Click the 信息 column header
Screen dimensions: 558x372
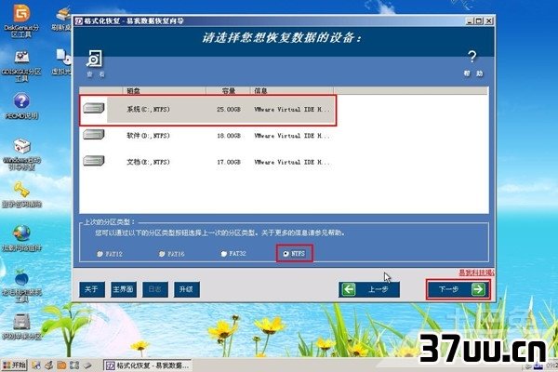(292, 91)
